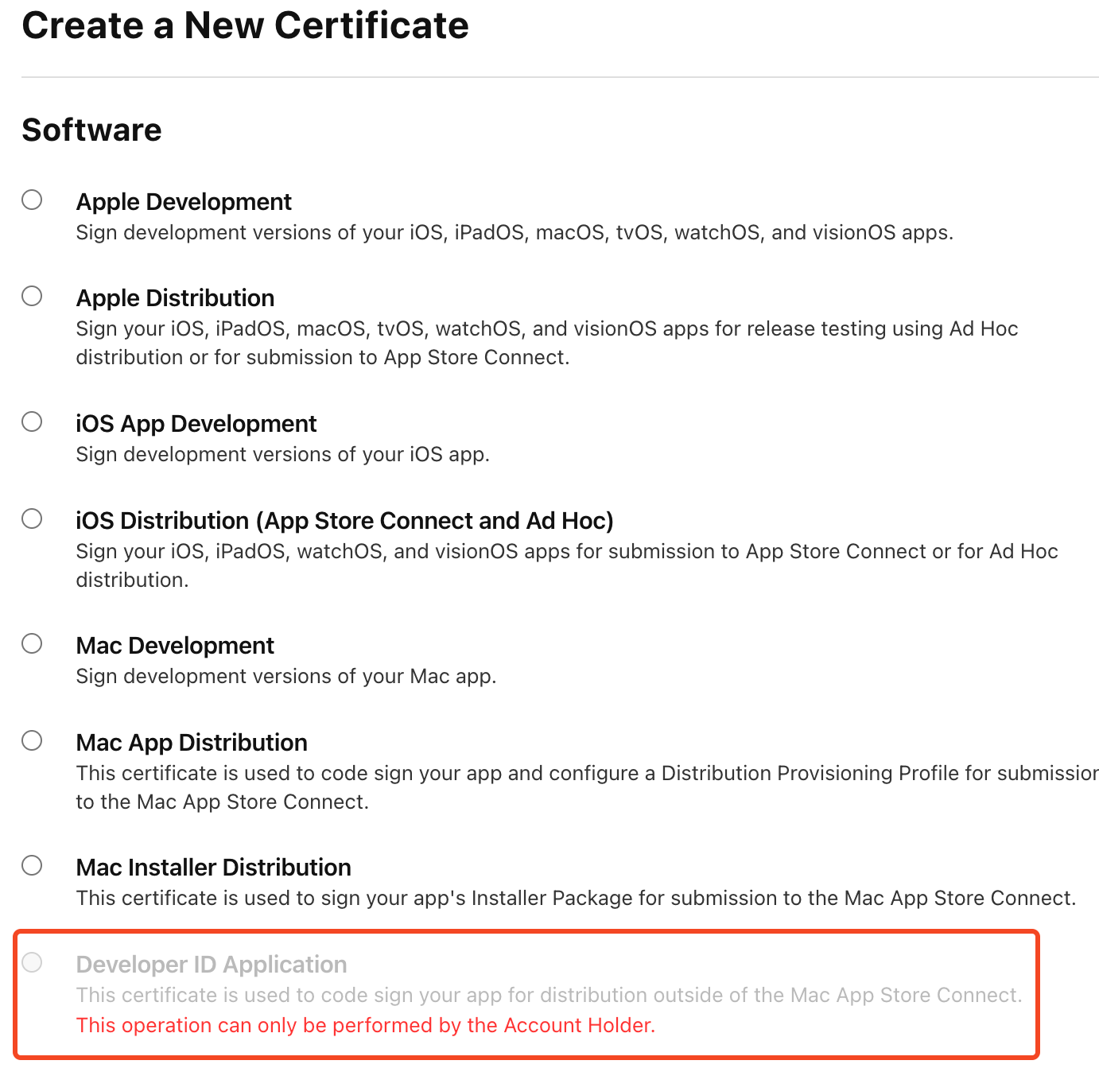Select iOS Distribution (App Store Connect and Ad Hoc) radio

(x=32, y=519)
